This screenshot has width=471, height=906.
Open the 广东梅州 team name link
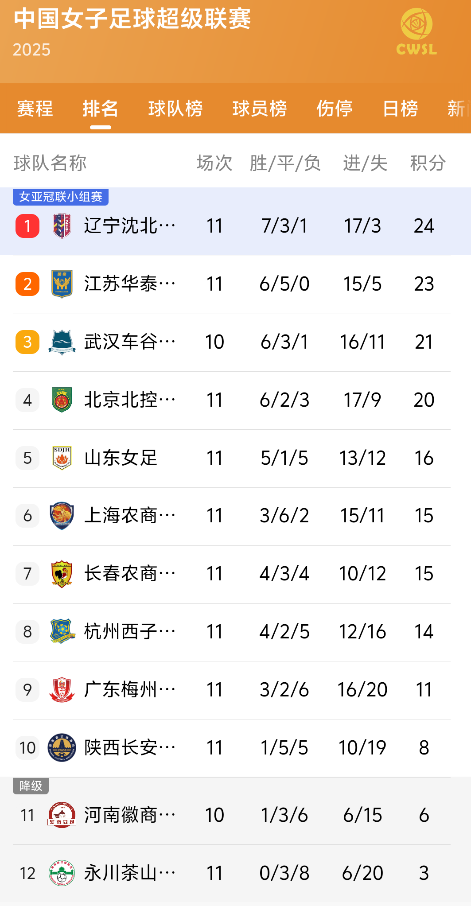point(129,690)
